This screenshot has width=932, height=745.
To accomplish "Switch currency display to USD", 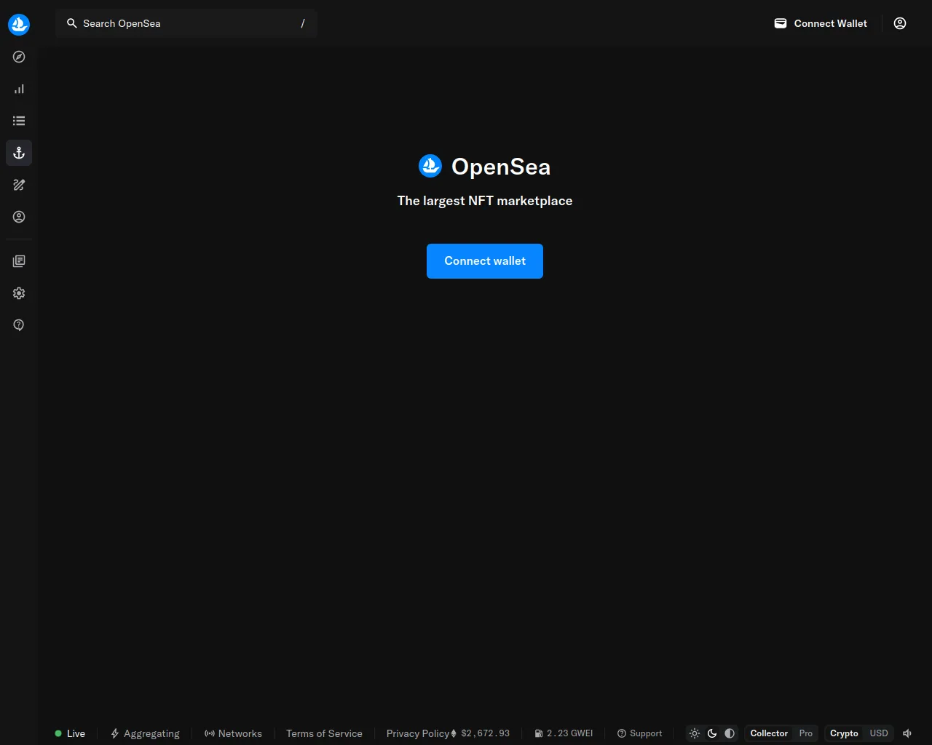I will 879,733.
